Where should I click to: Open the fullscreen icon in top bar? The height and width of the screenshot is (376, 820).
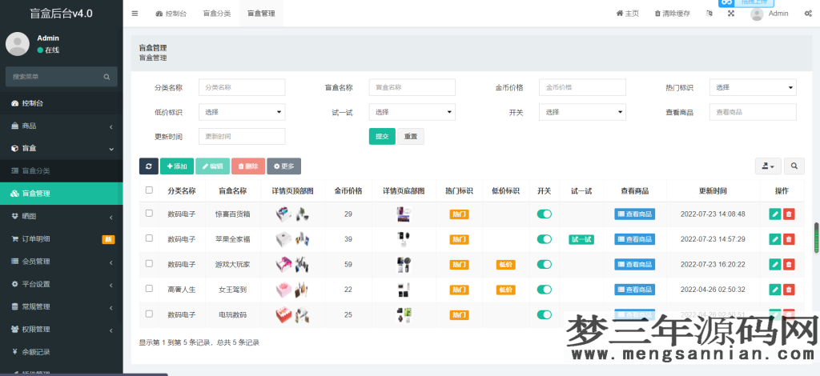click(731, 14)
